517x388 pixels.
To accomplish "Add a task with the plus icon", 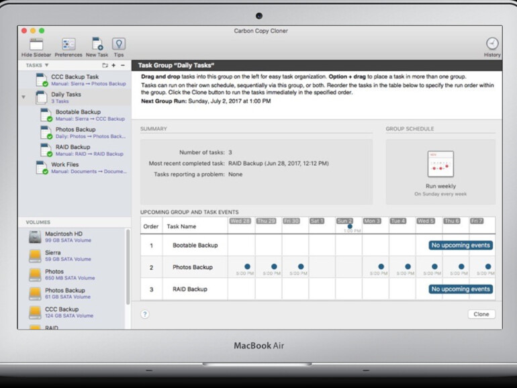I will pos(113,65).
